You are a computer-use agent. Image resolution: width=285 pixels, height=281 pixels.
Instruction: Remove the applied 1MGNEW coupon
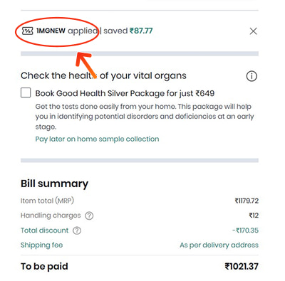tap(253, 31)
